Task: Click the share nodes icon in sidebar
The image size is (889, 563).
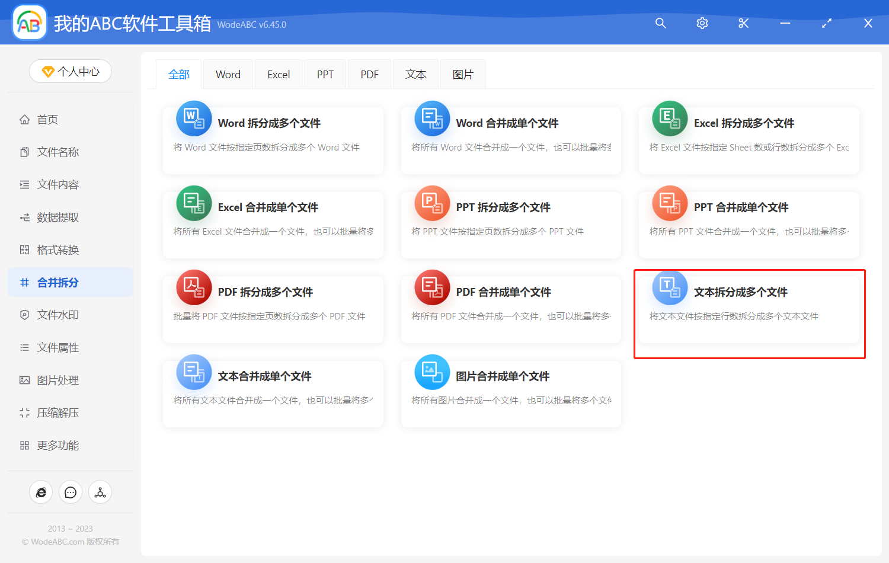Action: (x=100, y=492)
